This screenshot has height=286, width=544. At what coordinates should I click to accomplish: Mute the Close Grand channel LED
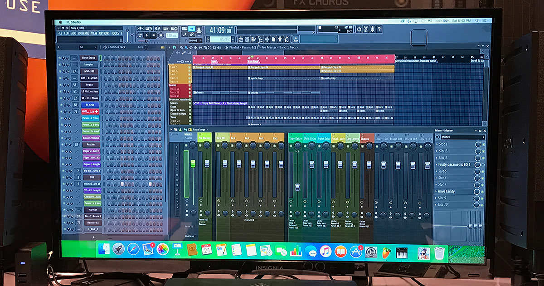click(x=59, y=58)
